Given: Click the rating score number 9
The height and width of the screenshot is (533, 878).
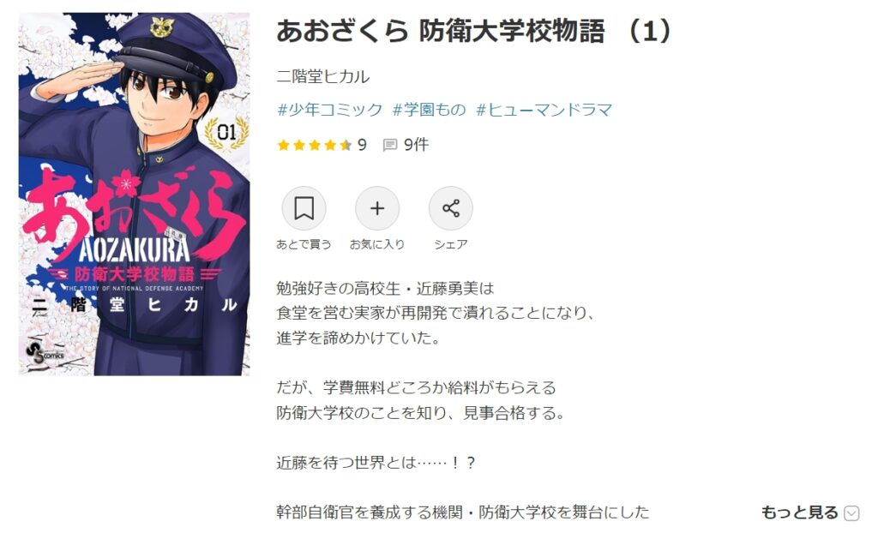Looking at the screenshot, I should pyautogui.click(x=363, y=145).
